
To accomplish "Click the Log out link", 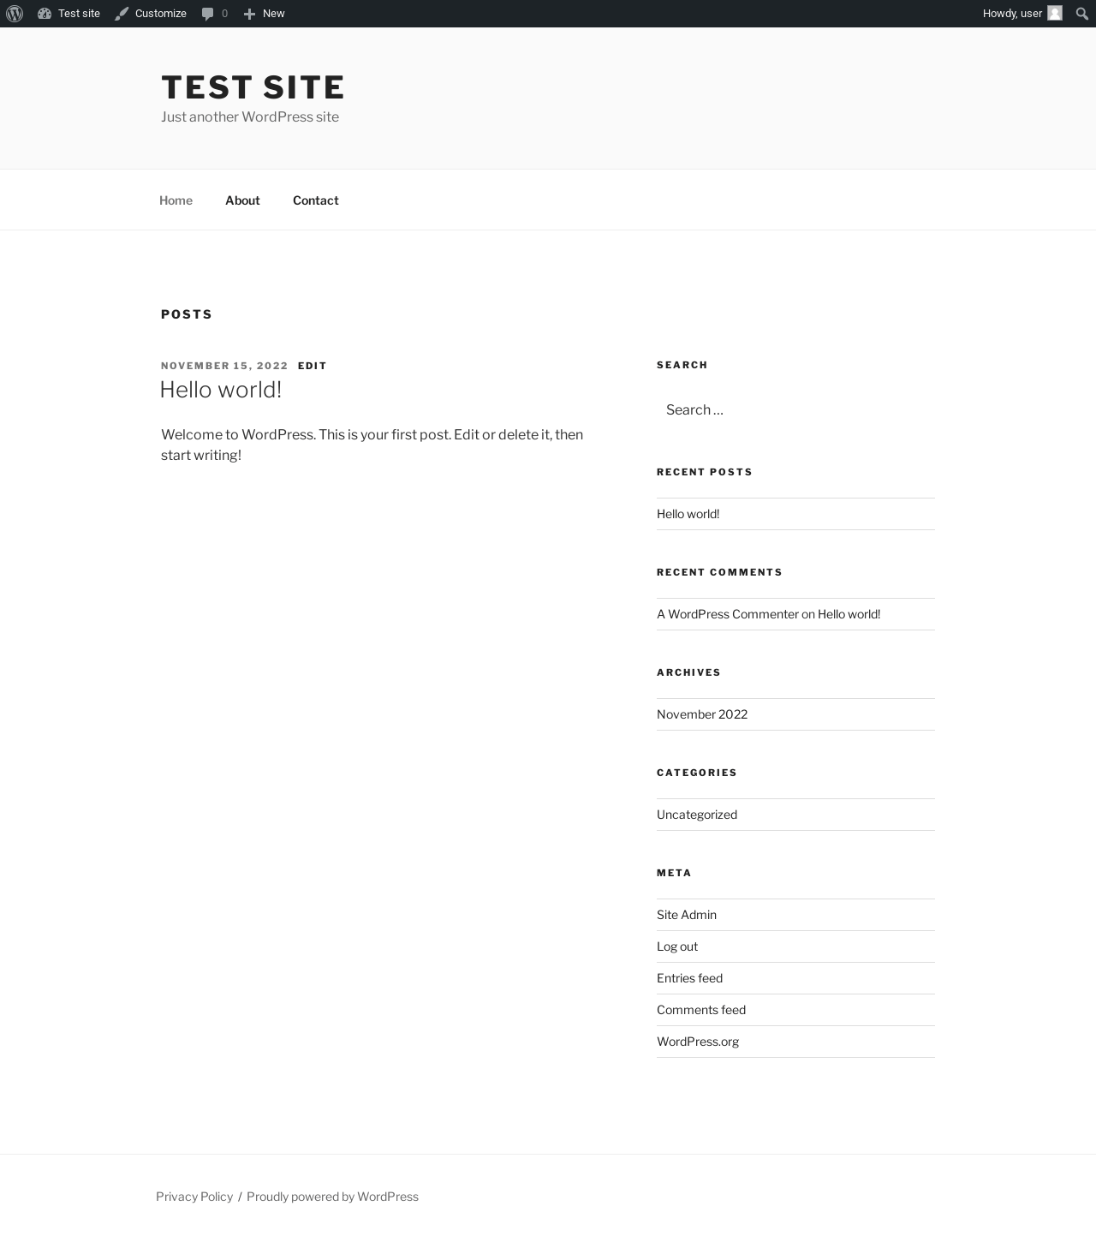I will 677,946.
